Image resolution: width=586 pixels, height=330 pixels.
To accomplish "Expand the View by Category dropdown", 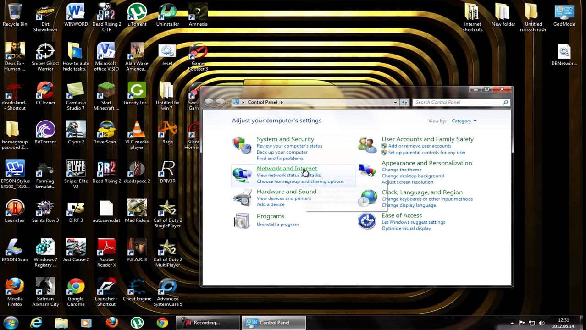I will tap(464, 121).
